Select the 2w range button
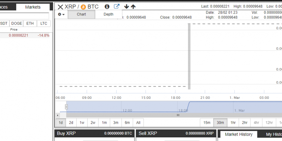 [x=93, y=123]
